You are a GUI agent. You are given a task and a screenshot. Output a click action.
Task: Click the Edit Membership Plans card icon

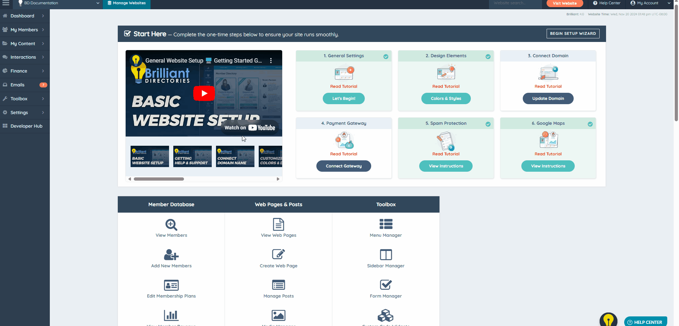pos(171,285)
